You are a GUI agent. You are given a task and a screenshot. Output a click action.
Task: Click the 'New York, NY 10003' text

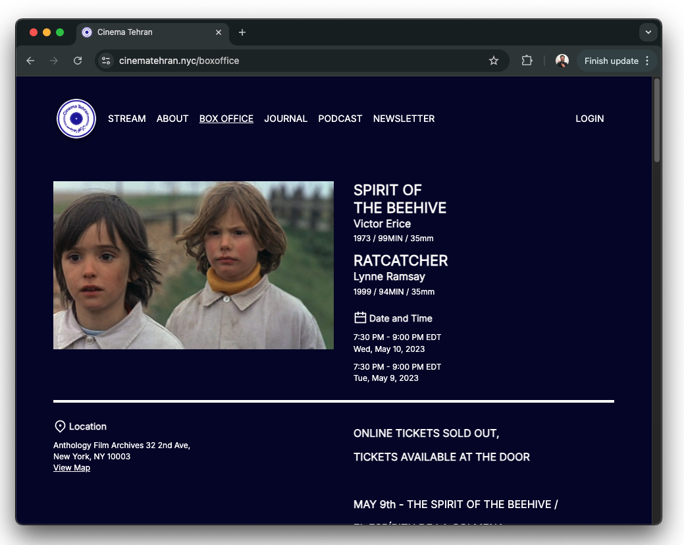click(92, 456)
